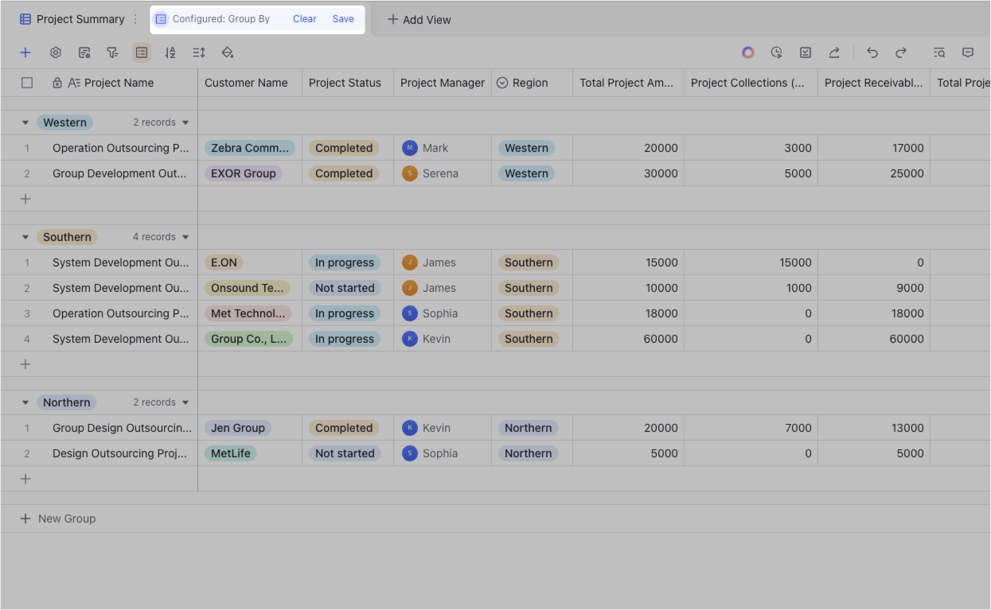Screen dimensions: 991x610
Task: Click the checkbox form icon in right toolbar
Action: (806, 52)
